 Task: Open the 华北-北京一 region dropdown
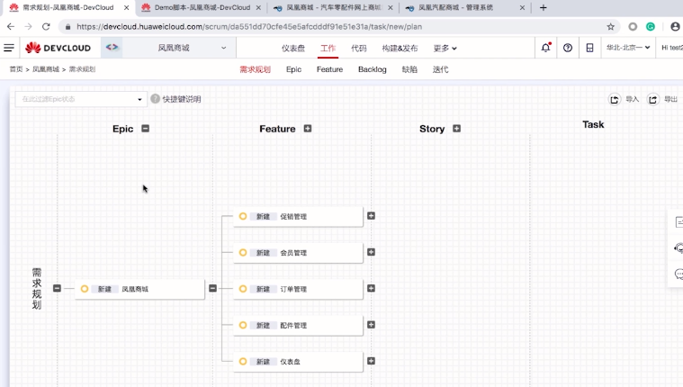[628, 48]
